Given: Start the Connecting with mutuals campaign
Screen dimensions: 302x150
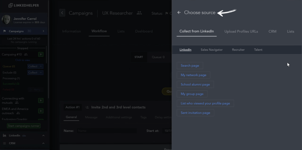Looking at the screenshot, I should click(41, 100).
